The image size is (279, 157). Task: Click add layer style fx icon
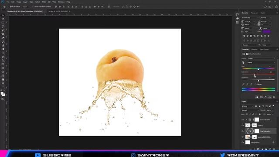coord(255,149)
